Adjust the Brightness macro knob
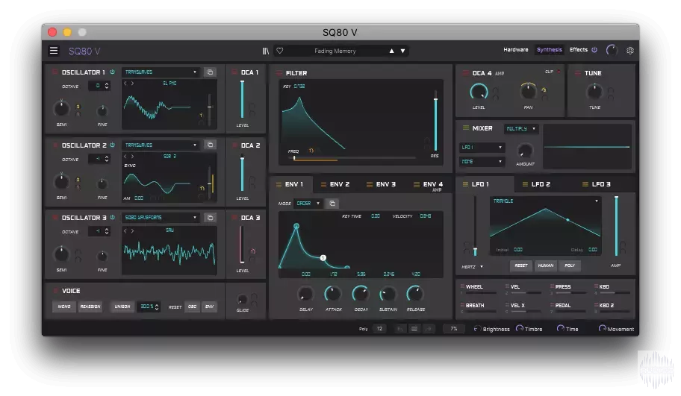This screenshot has height=396, width=681. (477, 329)
